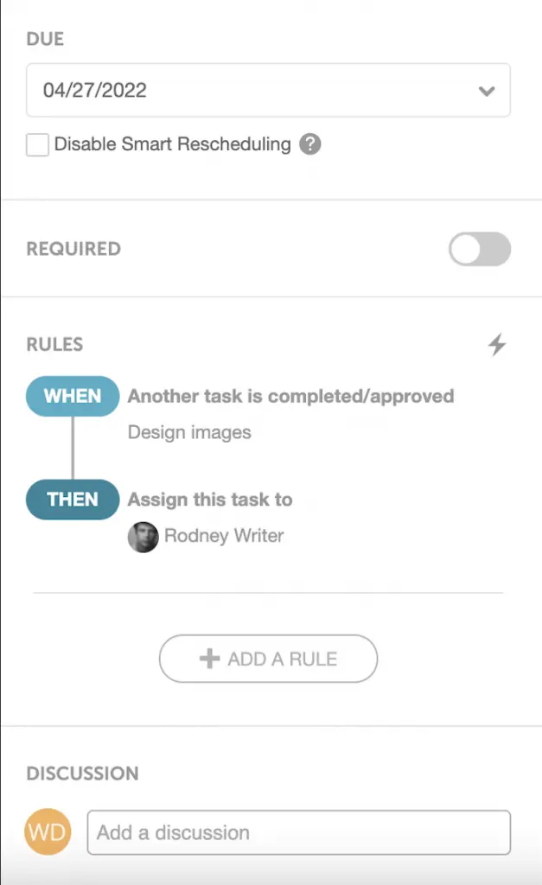Focus the Add a discussion text box
The height and width of the screenshot is (885, 542).
[298, 832]
